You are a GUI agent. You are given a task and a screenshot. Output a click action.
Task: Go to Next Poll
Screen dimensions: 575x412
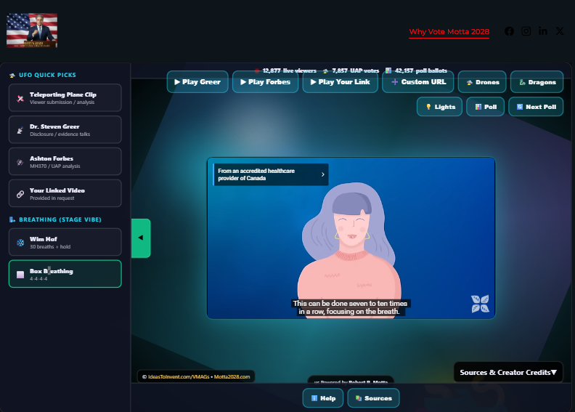click(536, 107)
